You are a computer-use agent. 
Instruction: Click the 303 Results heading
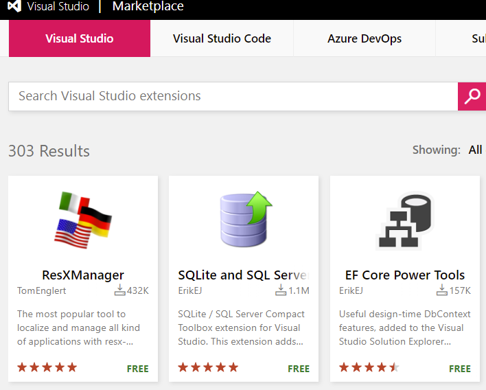point(49,151)
